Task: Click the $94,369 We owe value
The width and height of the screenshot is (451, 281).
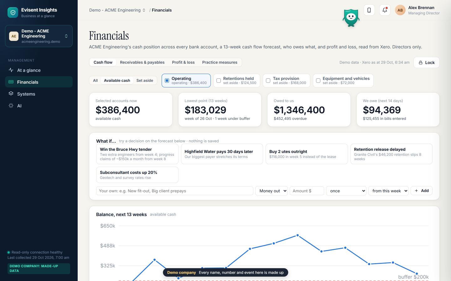Action: point(382,110)
